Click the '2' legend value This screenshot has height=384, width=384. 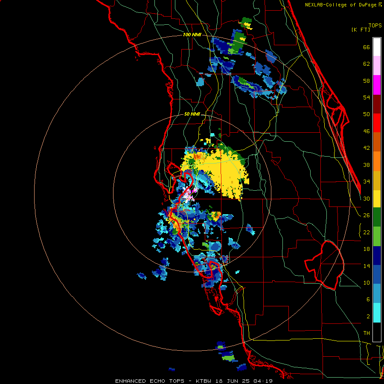click(368, 317)
